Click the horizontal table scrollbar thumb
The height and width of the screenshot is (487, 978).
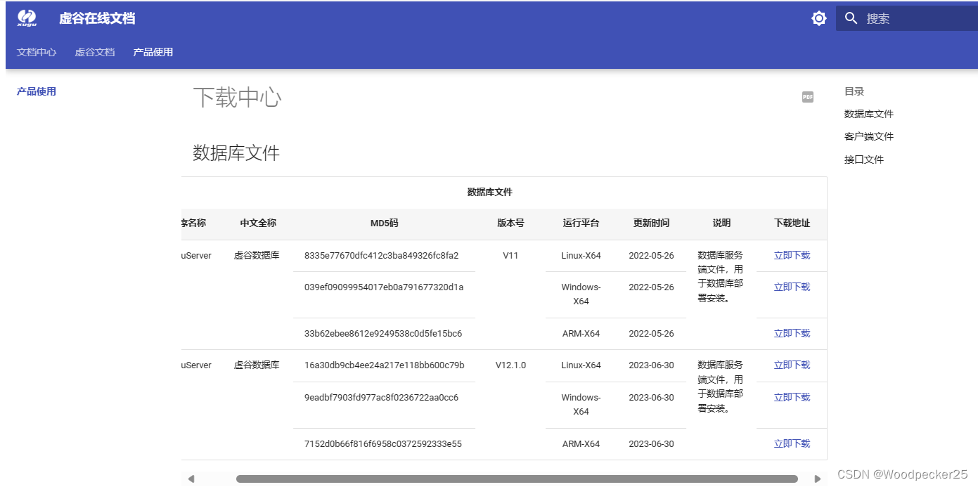pyautogui.click(x=517, y=479)
